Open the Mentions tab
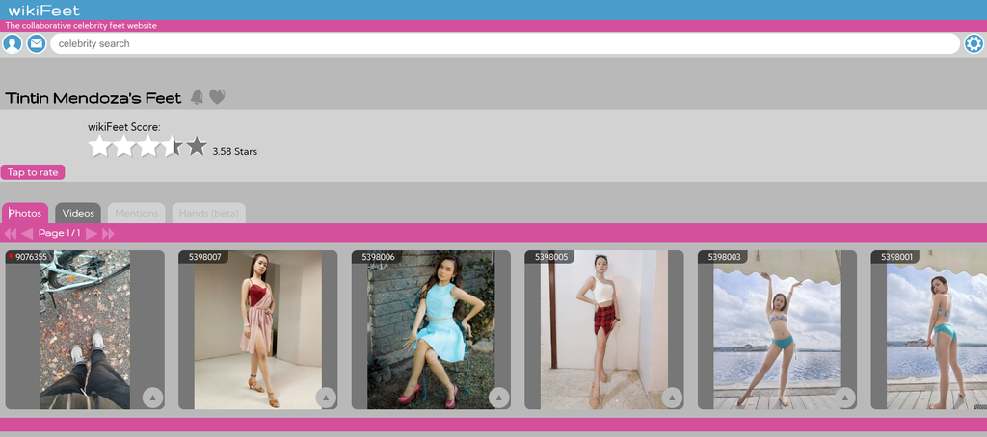The height and width of the screenshot is (437, 987). pos(137,213)
